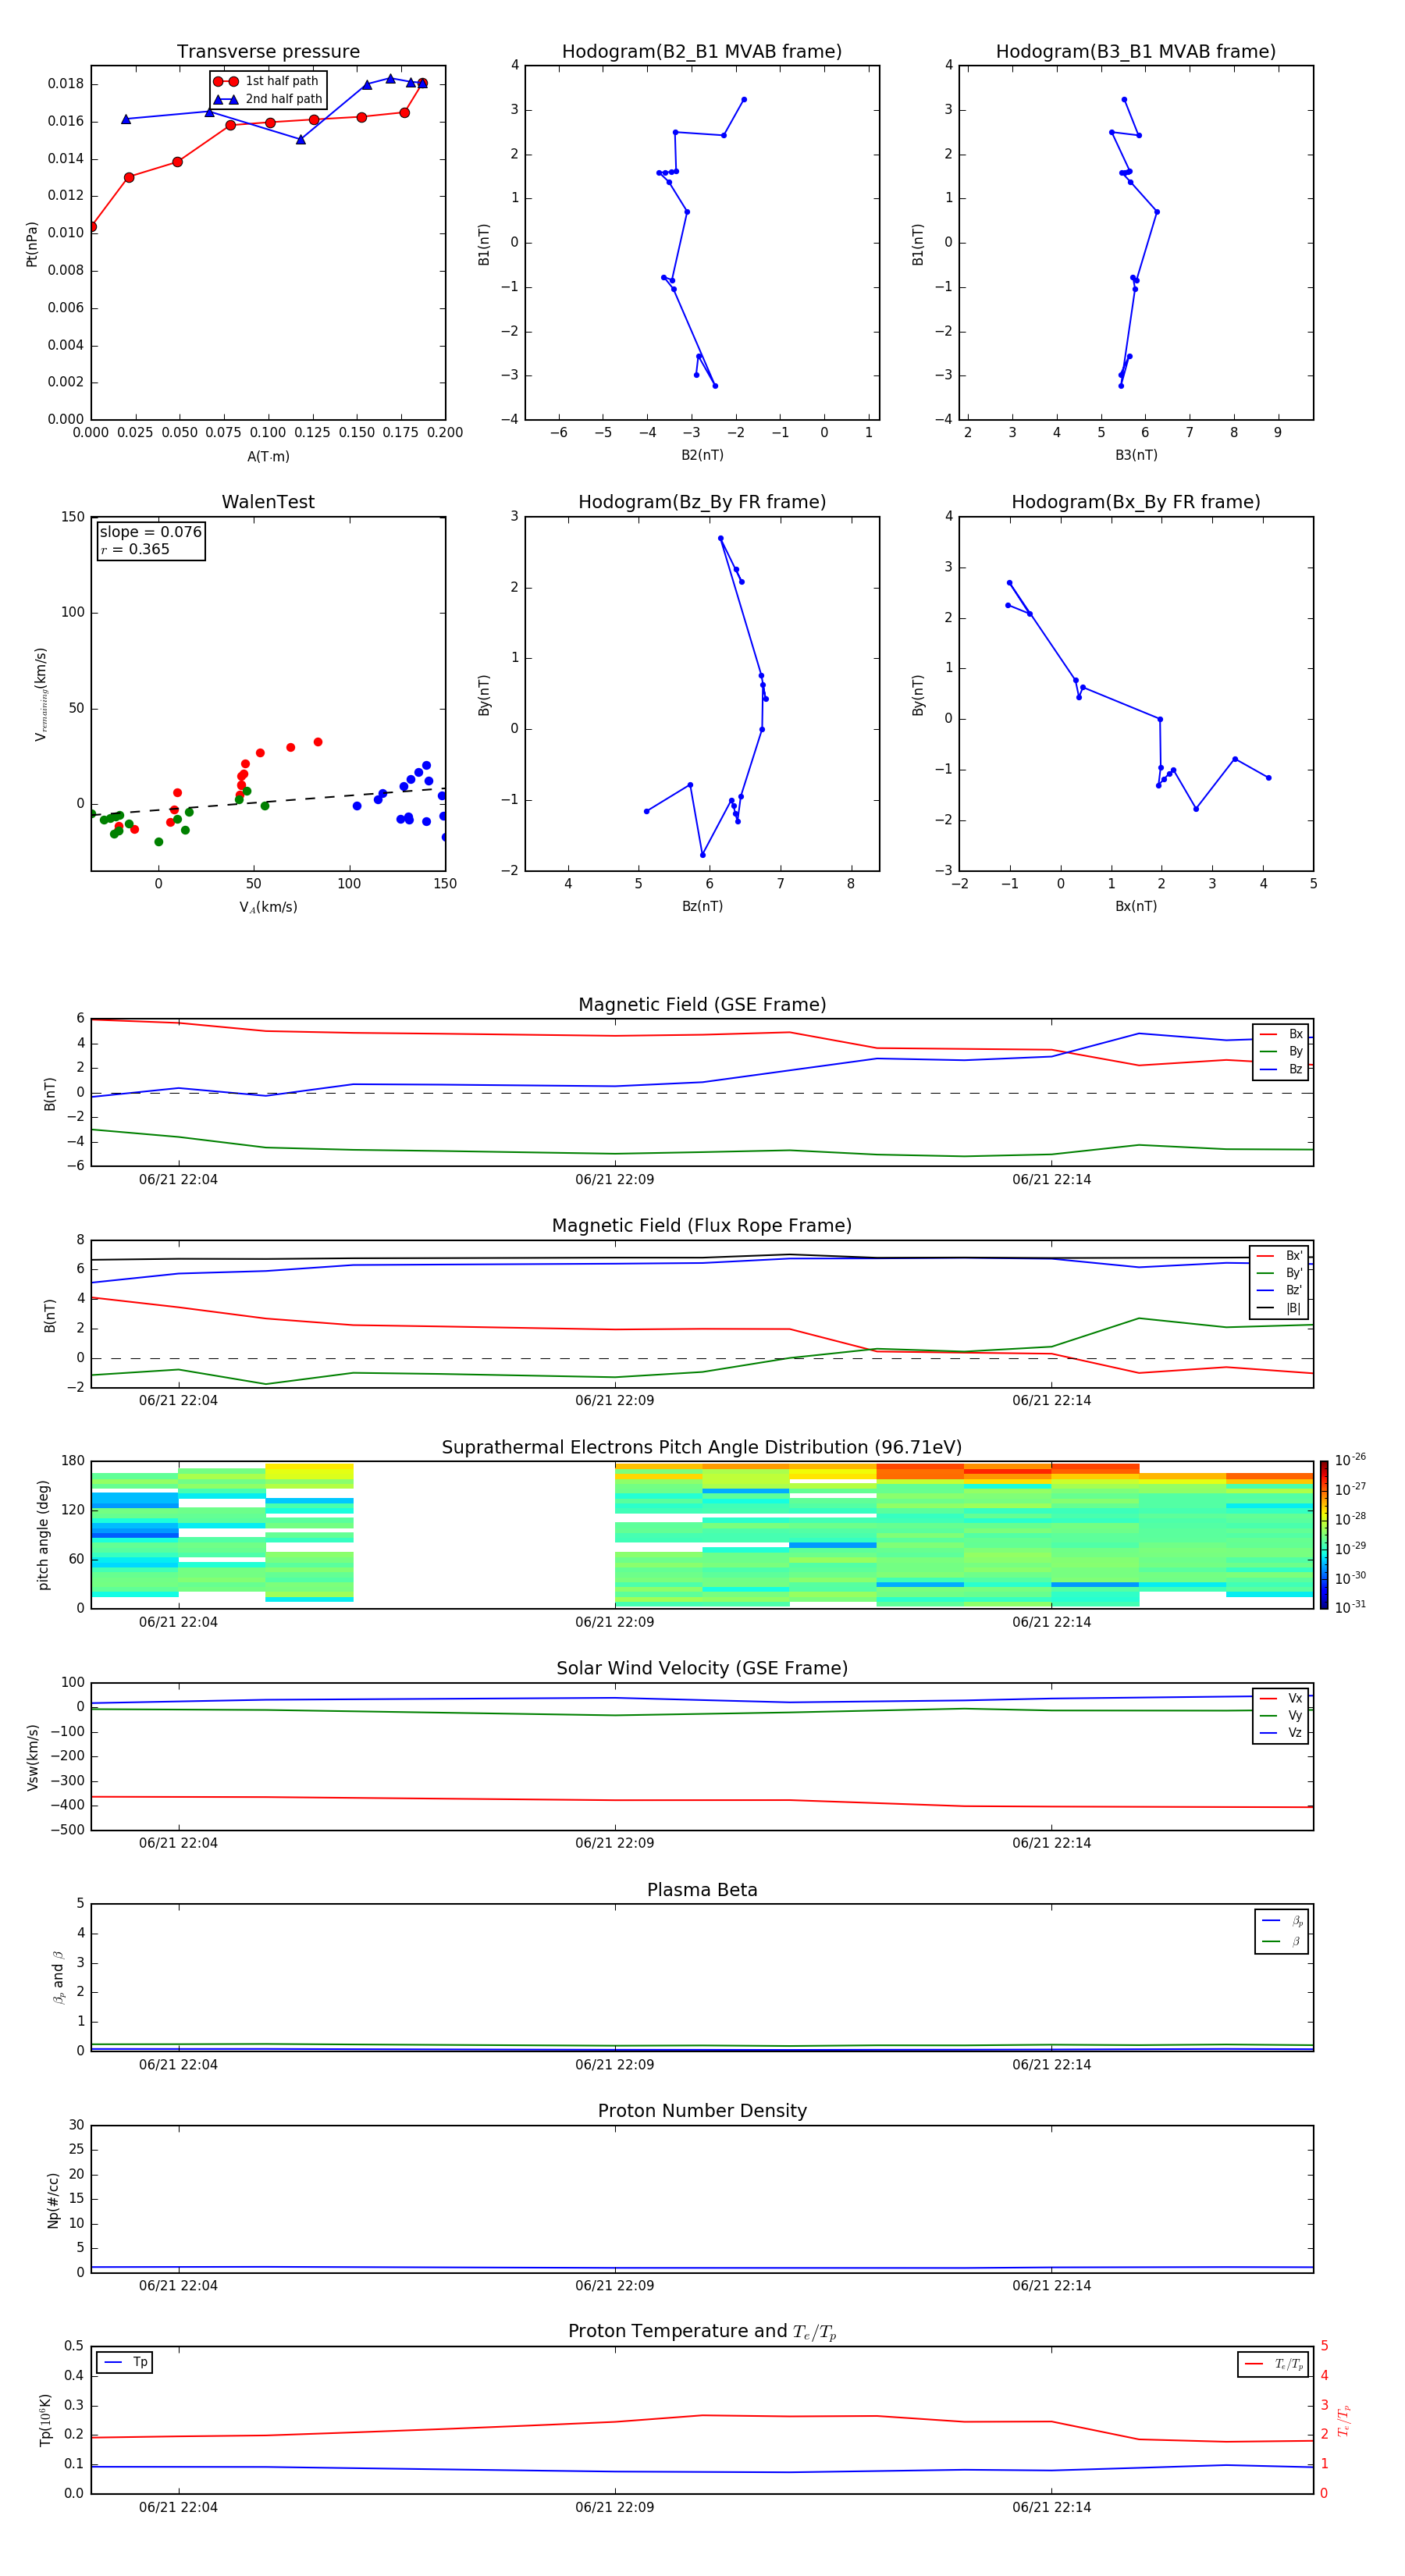
Task: Click the "A(T·m)" x-axis label
Action: click(268, 456)
